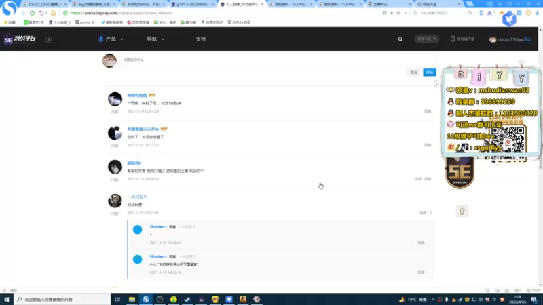Switch to the 主播中心 tab
This screenshot has height=305, width=543.
[389, 4]
